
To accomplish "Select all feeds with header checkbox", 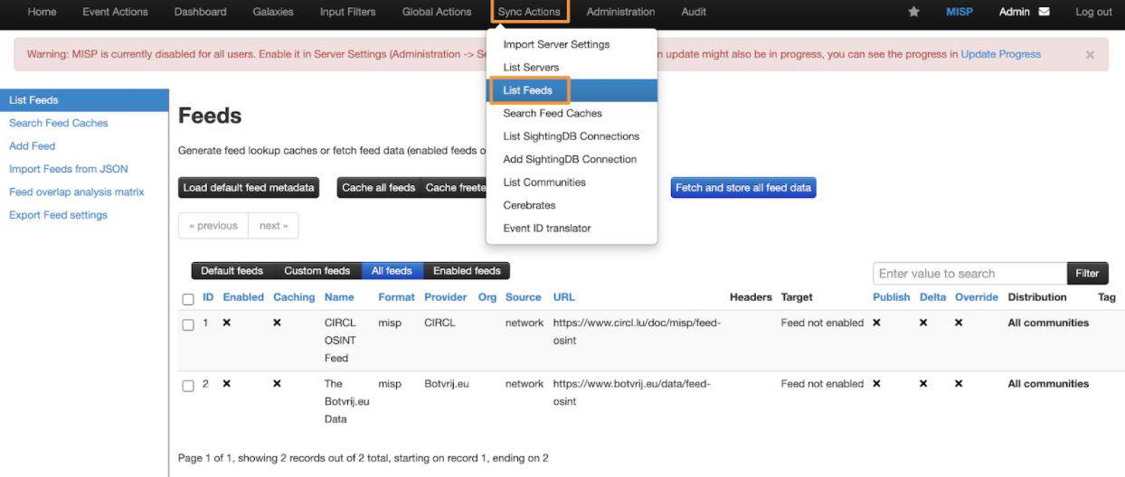I will [x=188, y=299].
